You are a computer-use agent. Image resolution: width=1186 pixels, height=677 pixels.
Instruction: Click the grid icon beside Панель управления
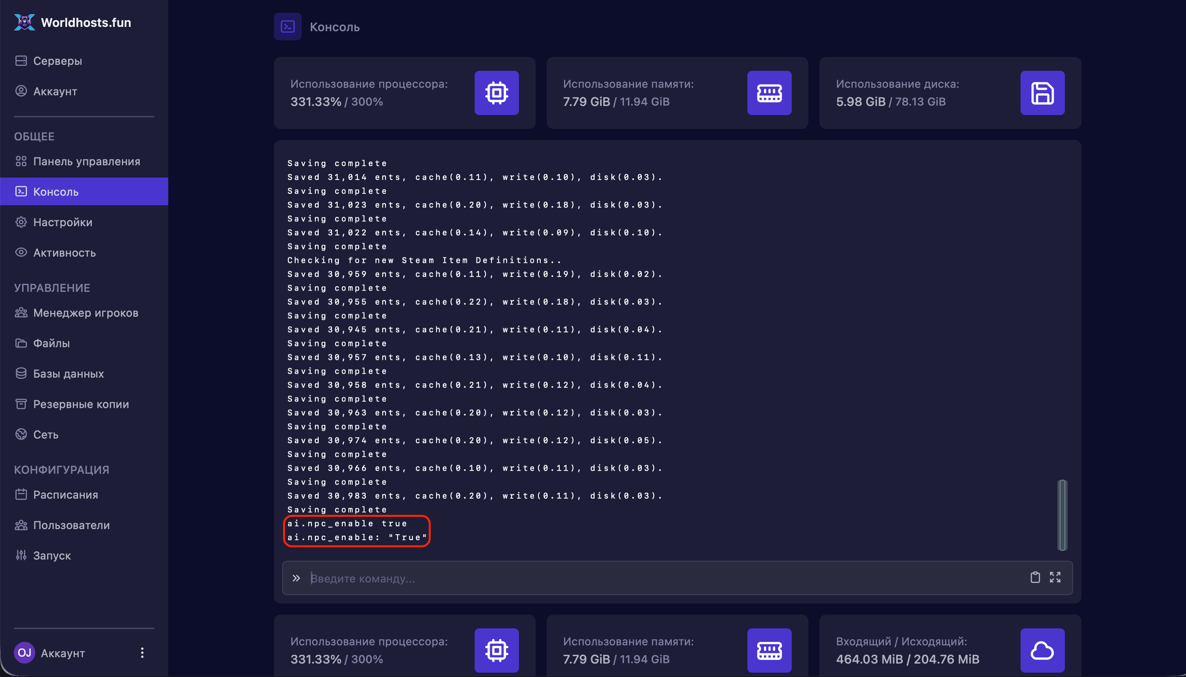pos(21,161)
